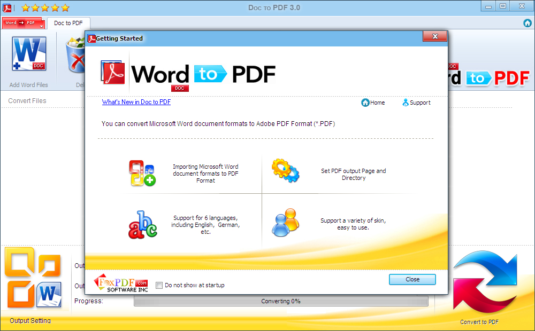Minimize the Doc to PDF window
Image resolution: width=535 pixels, height=331 pixels.
(x=488, y=6)
